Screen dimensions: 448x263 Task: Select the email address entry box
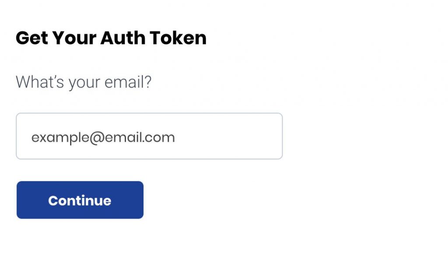(x=149, y=136)
